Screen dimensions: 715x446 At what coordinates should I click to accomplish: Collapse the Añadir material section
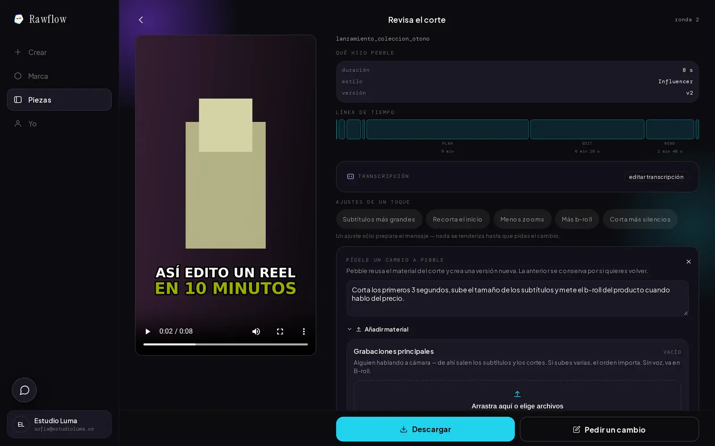(x=378, y=330)
